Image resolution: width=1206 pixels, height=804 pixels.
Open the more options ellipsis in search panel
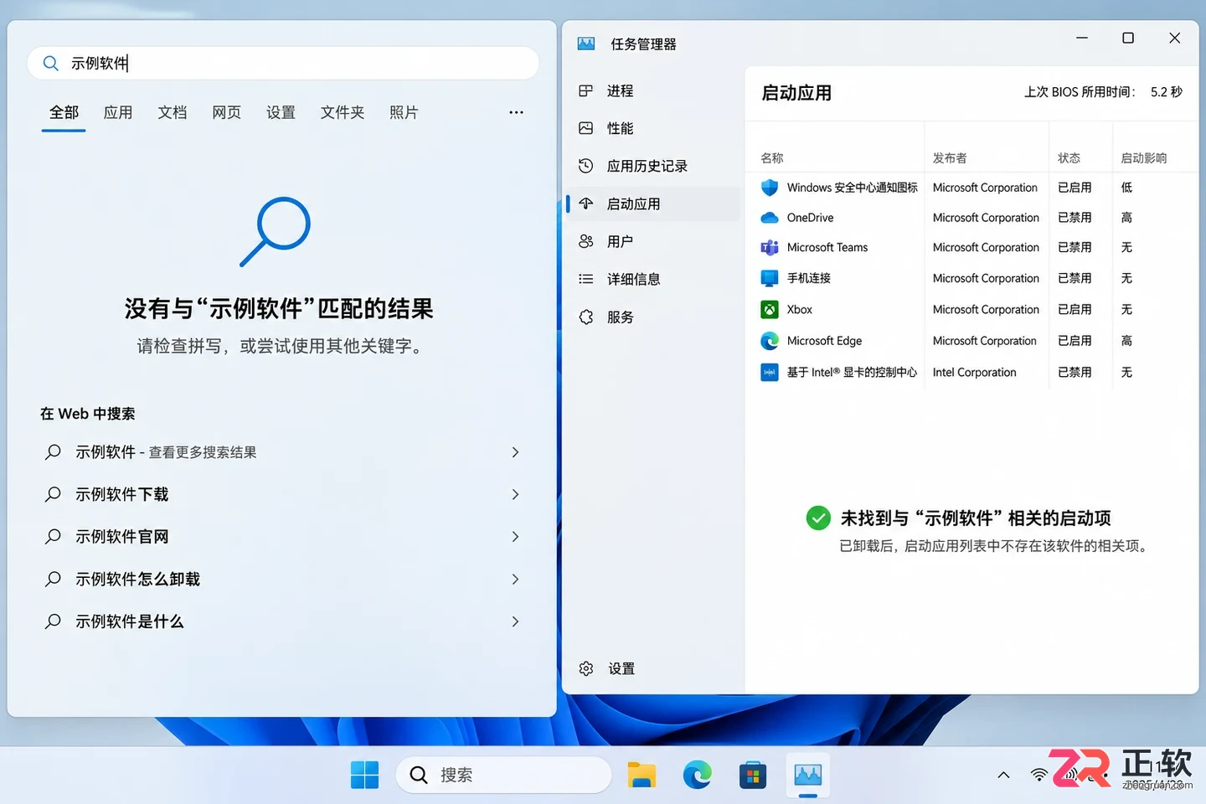point(516,112)
